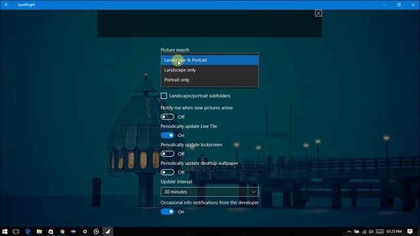Open the Update Interval 30 minutes dropdown
Image resolution: width=420 pixels, height=236 pixels.
(209, 192)
